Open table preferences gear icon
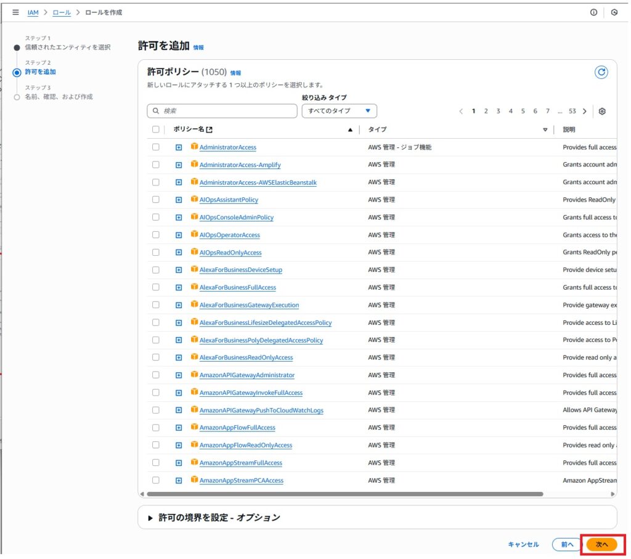Image resolution: width=631 pixels, height=559 pixels. (x=602, y=111)
